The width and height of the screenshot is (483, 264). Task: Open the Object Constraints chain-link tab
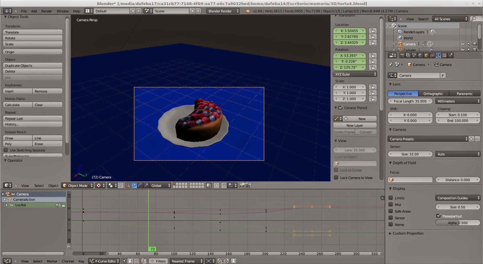coord(432,55)
